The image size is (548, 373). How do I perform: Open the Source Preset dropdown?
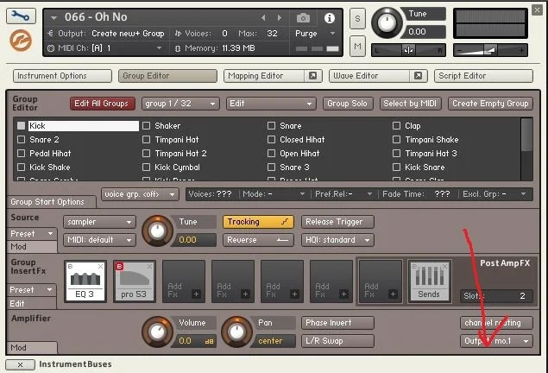[32, 233]
